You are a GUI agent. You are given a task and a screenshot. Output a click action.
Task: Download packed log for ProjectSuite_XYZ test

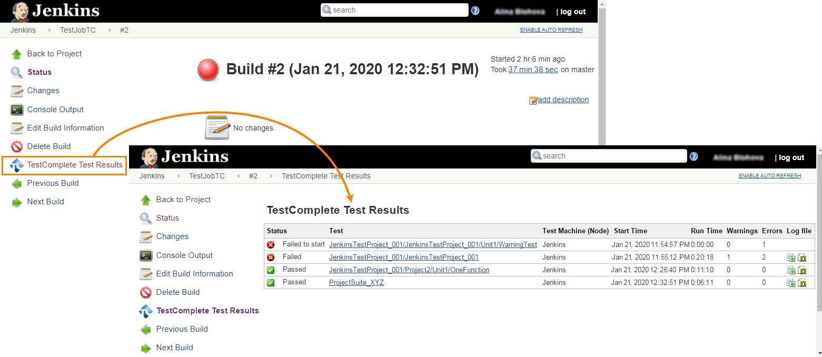803,283
